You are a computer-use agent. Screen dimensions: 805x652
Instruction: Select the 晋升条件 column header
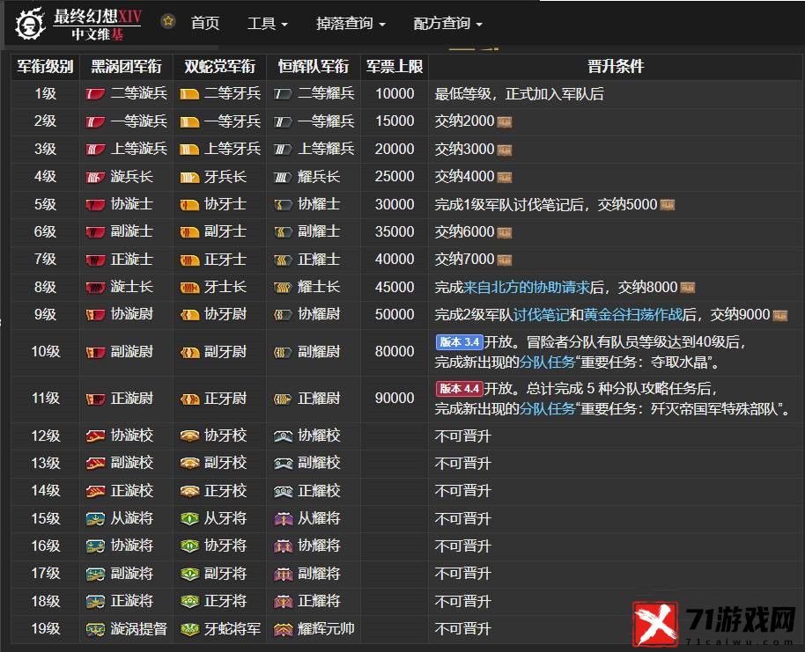click(x=615, y=66)
